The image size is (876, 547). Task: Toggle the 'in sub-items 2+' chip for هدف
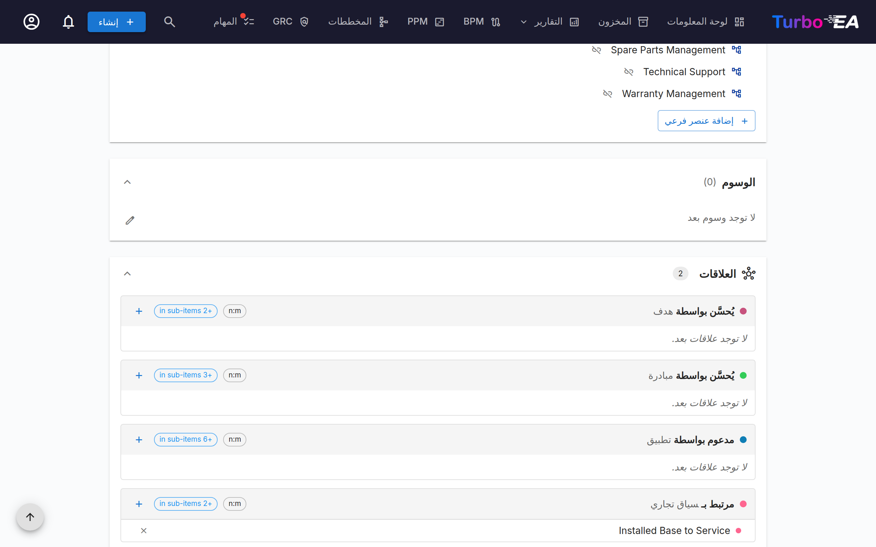click(x=186, y=311)
